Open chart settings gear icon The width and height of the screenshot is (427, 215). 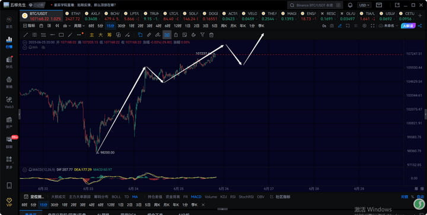[364, 26]
